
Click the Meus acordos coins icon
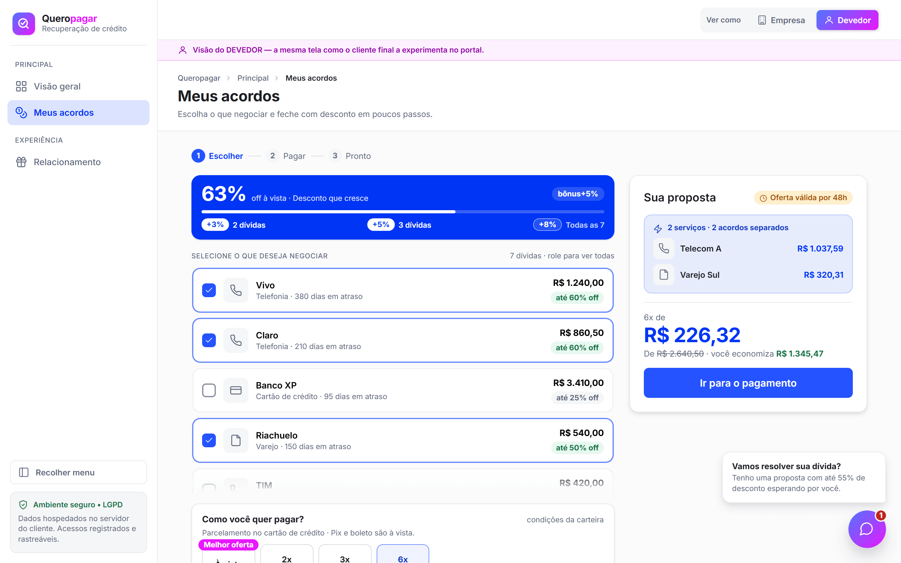(x=21, y=113)
